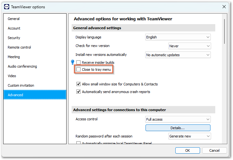Expand Random password after each session dropdown

pyautogui.click(x=190, y=136)
